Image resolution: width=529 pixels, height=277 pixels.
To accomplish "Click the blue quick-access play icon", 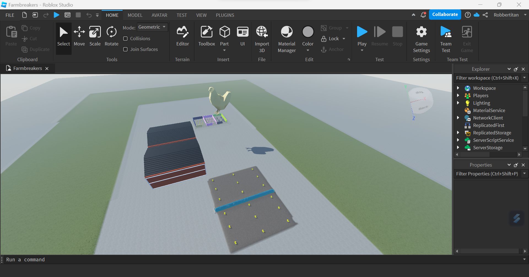I will [56, 15].
